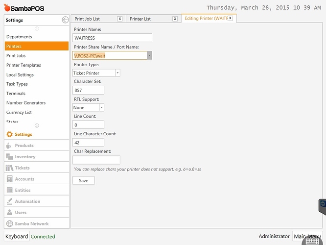Image resolution: width=326 pixels, height=245 pixels.
Task: Click the Connected status text
Action: (x=43, y=237)
